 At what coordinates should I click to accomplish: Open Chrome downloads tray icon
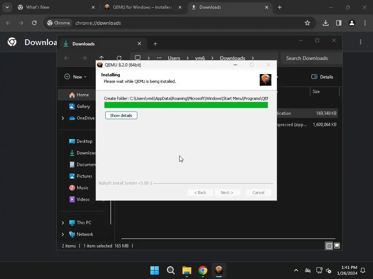pyautogui.click(x=326, y=23)
